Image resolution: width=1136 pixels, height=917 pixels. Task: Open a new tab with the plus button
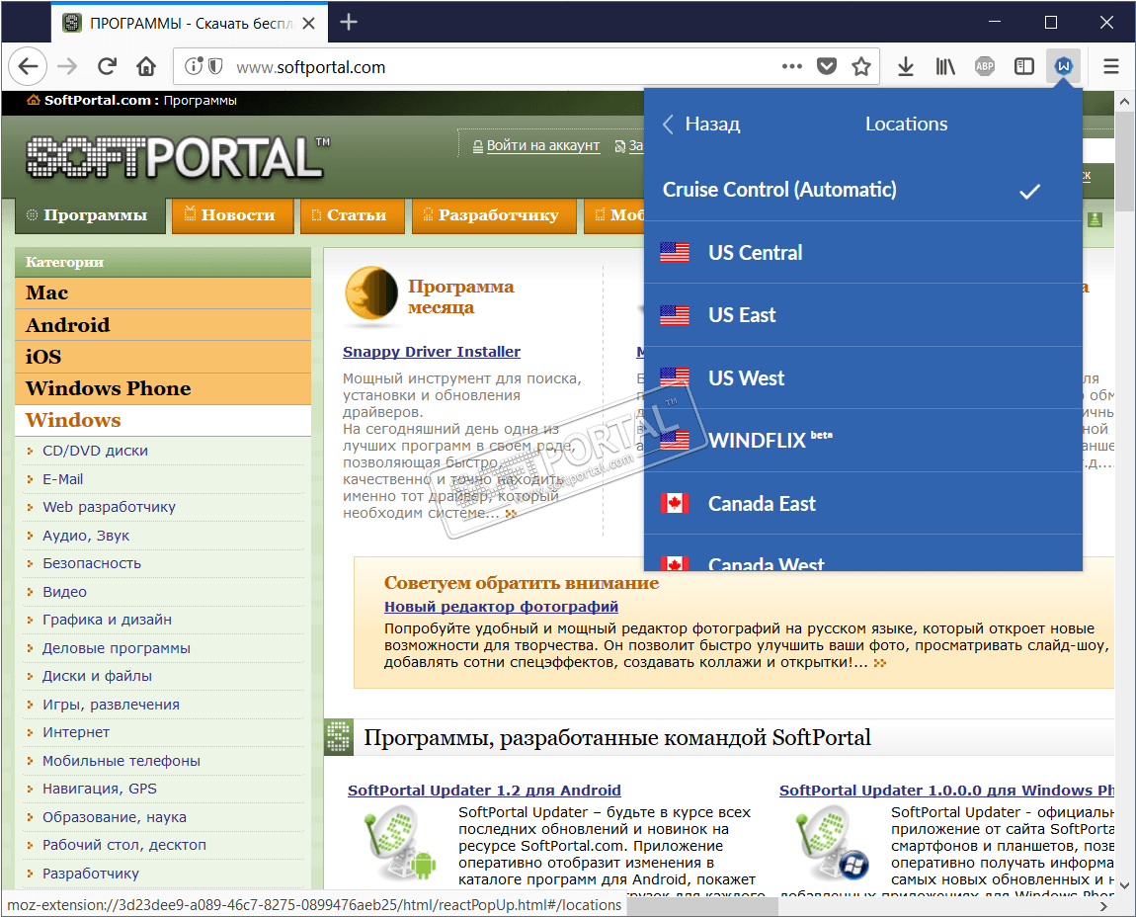(x=349, y=23)
